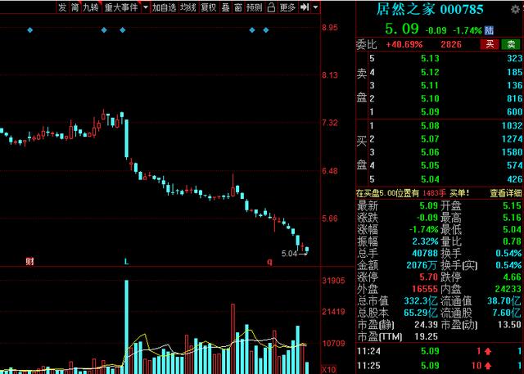Click the tallest cyan volume bar
This screenshot has width=524, height=374.
tap(127, 327)
